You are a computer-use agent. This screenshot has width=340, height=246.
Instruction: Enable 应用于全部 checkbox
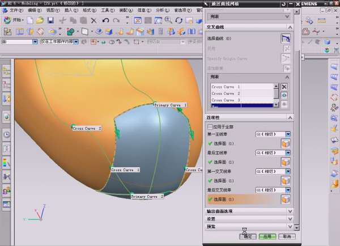click(210, 127)
